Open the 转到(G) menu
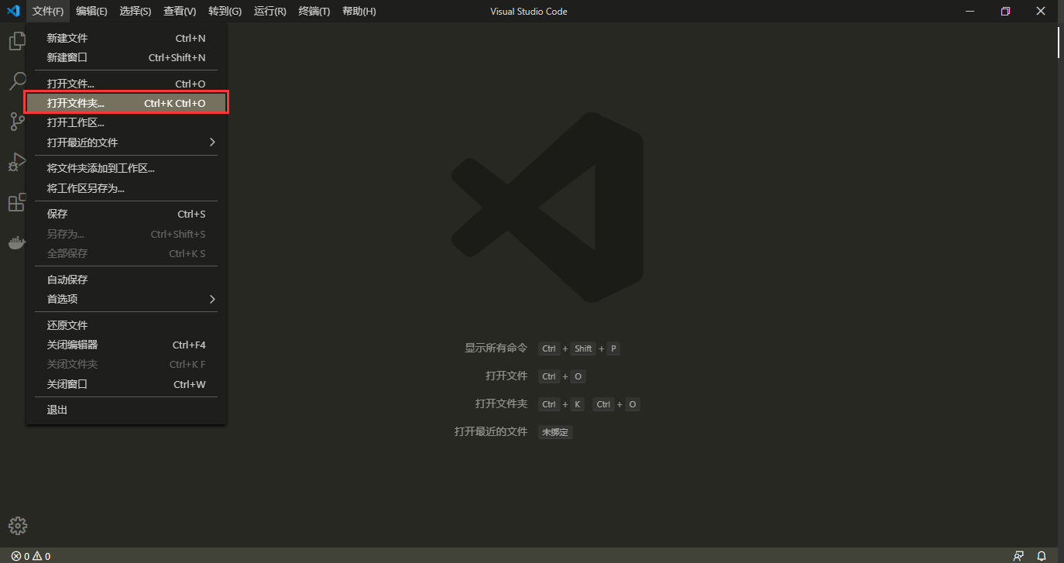The image size is (1064, 563). click(x=225, y=11)
